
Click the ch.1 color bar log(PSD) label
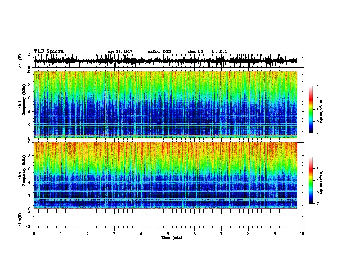tap(321, 111)
